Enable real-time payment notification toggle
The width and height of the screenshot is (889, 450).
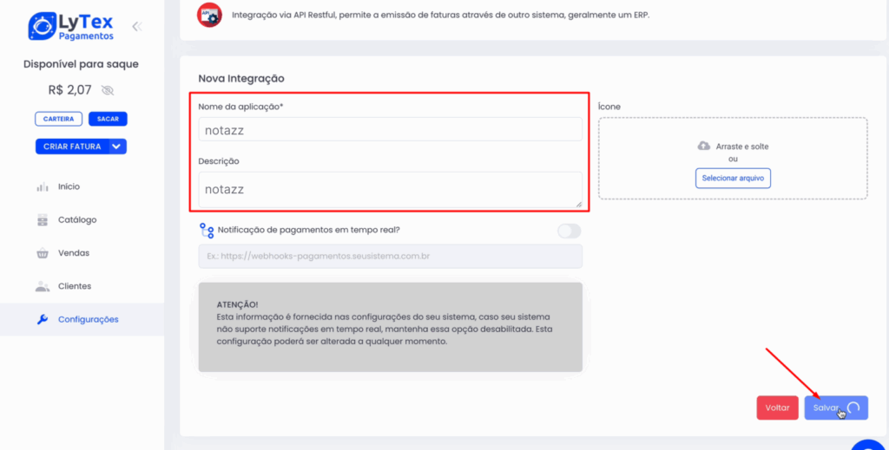[x=570, y=231]
